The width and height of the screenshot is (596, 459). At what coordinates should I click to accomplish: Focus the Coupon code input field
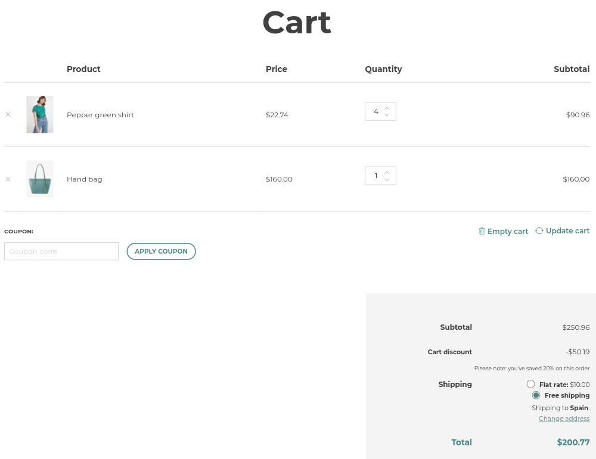[61, 251]
